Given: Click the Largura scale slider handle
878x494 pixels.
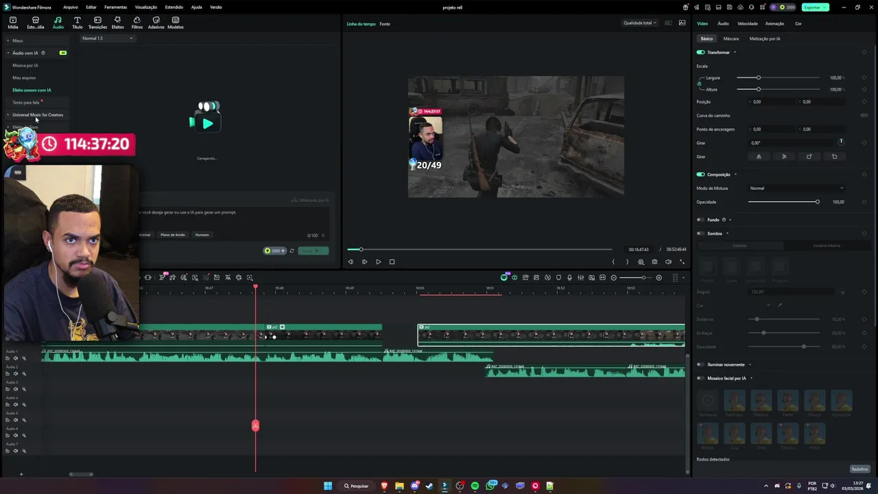Looking at the screenshot, I should click(759, 78).
